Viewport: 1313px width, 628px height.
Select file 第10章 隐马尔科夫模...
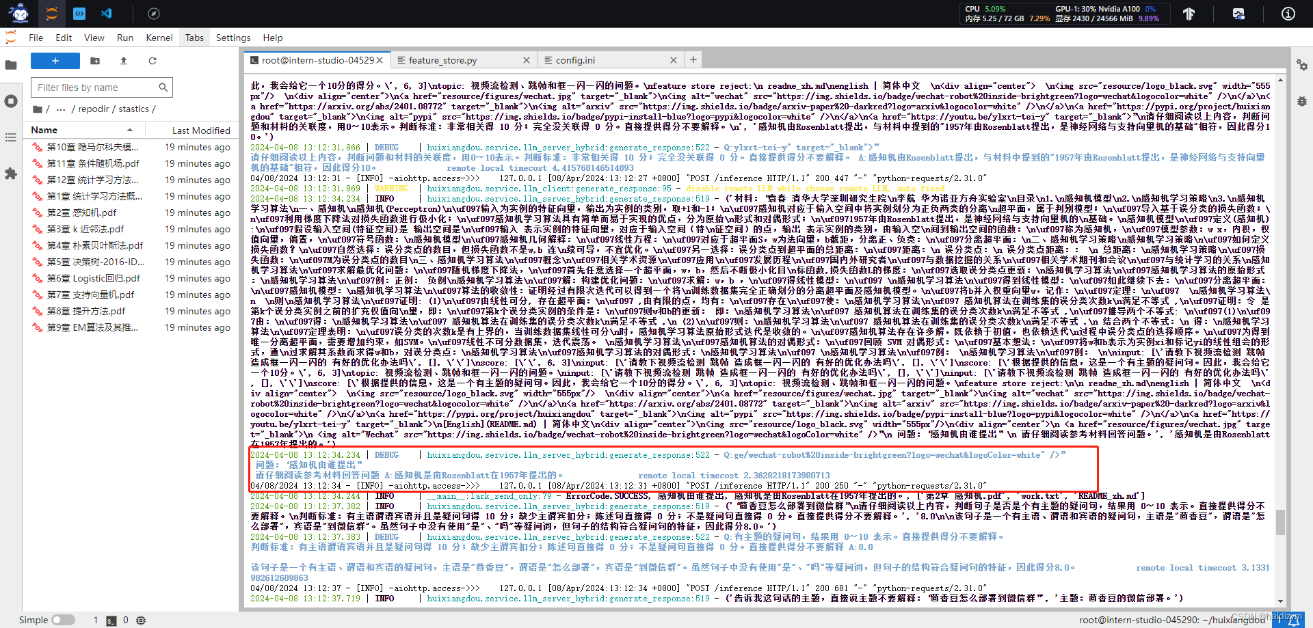(131, 147)
